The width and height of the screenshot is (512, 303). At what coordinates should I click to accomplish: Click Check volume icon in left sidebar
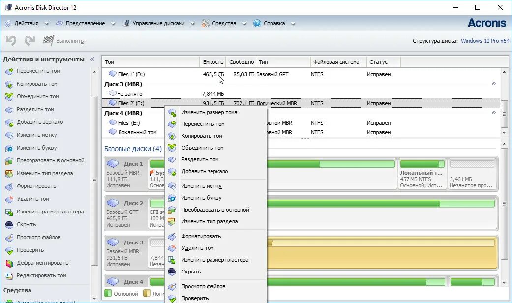pos(9,250)
